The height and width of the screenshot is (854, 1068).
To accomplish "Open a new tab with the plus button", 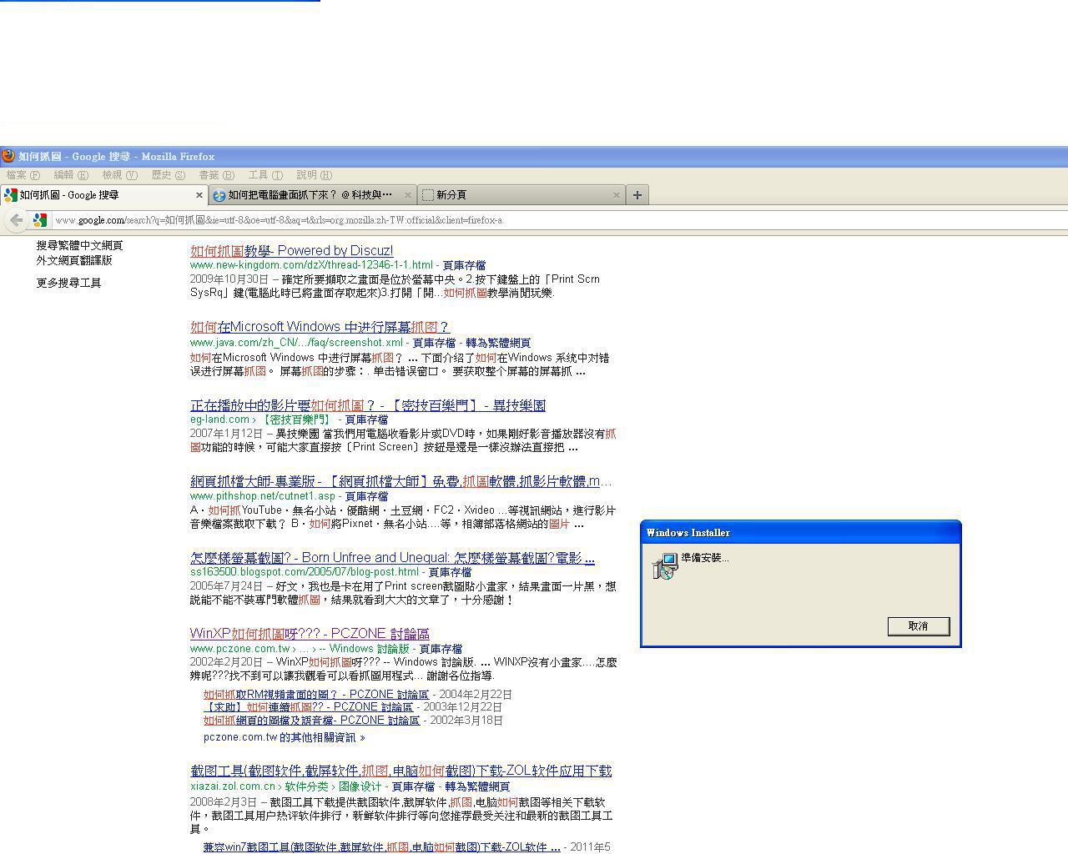I will coord(637,195).
